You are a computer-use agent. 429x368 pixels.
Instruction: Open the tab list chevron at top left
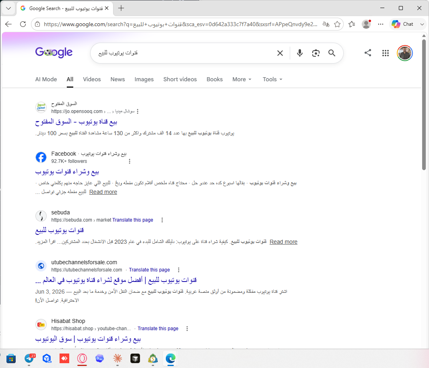point(8,8)
